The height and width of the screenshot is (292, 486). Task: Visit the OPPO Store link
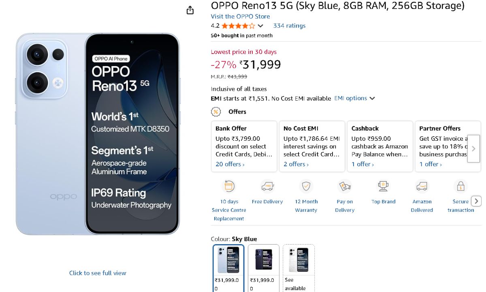(x=240, y=17)
